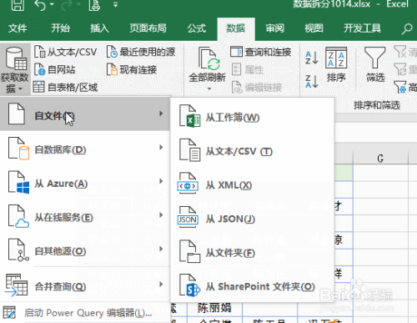Viewport: 417px width, 323px height.
Task: Open the 全部刷新 dropdown arrow
Action: [209, 88]
